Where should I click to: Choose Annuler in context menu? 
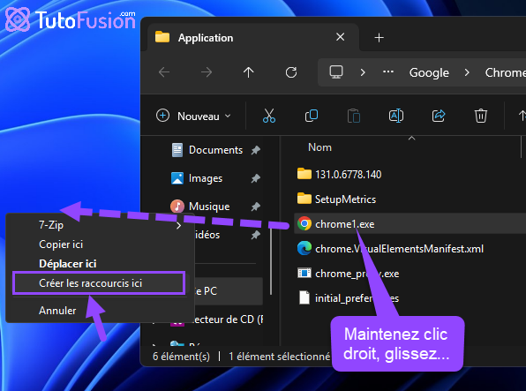coord(101,311)
